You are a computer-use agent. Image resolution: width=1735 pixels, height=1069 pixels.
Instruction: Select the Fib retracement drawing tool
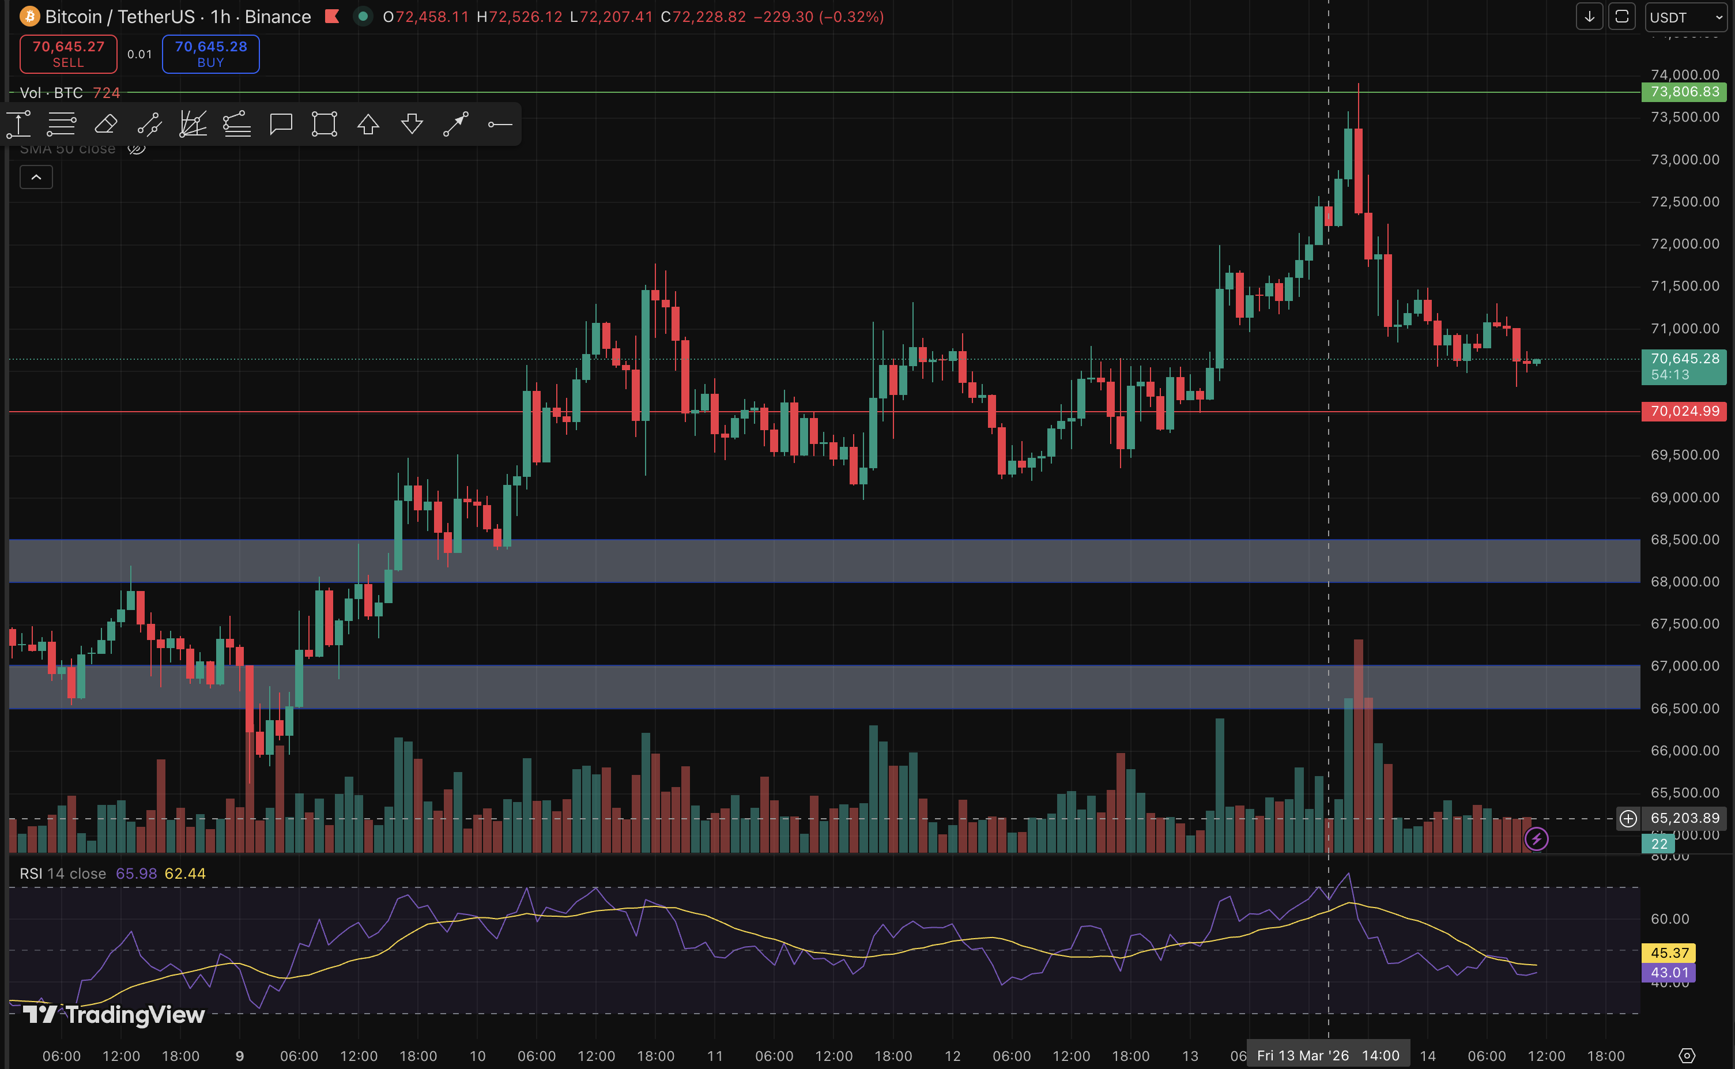coord(62,125)
